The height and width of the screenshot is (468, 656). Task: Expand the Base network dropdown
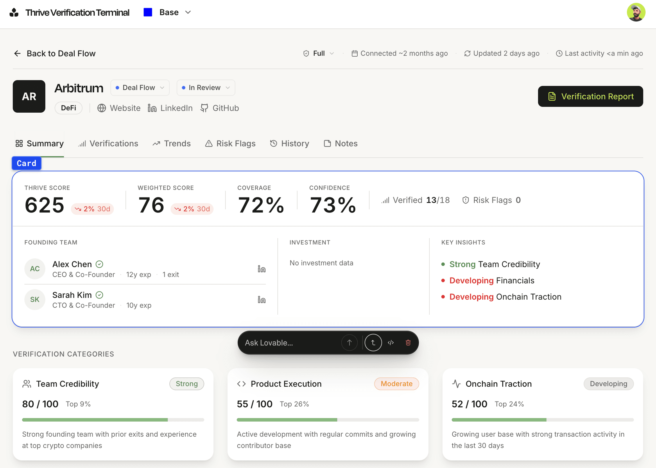pyautogui.click(x=167, y=12)
